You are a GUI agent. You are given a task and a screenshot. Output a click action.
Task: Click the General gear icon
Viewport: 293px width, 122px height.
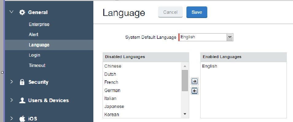pos(22,12)
